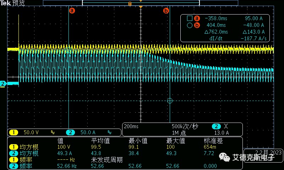Click the channel 2 ground reference marker
Viewport: 284px width, 170px height.
[3, 84]
